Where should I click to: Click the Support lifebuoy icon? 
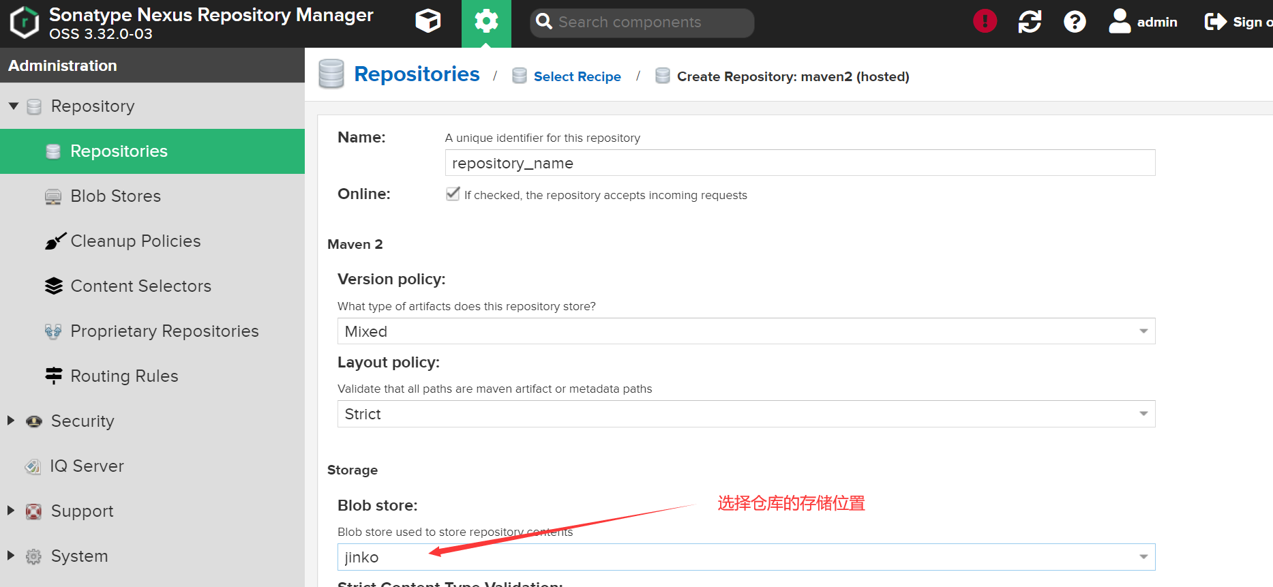click(x=33, y=511)
